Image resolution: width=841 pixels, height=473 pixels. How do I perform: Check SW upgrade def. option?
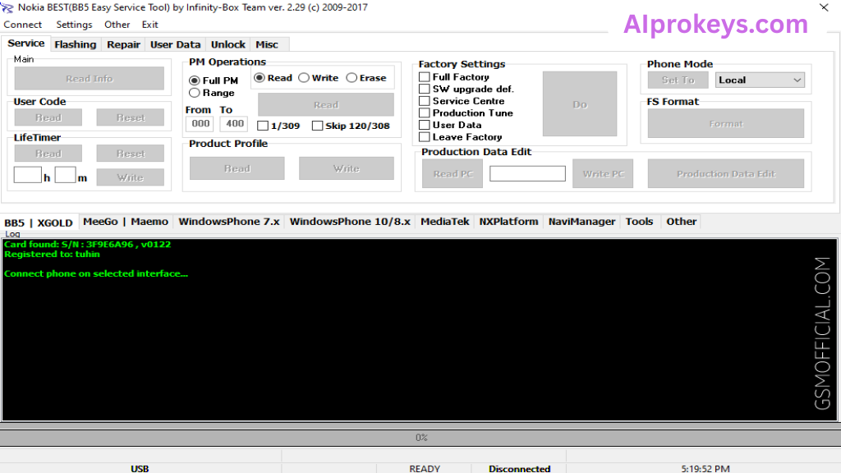pos(466,89)
